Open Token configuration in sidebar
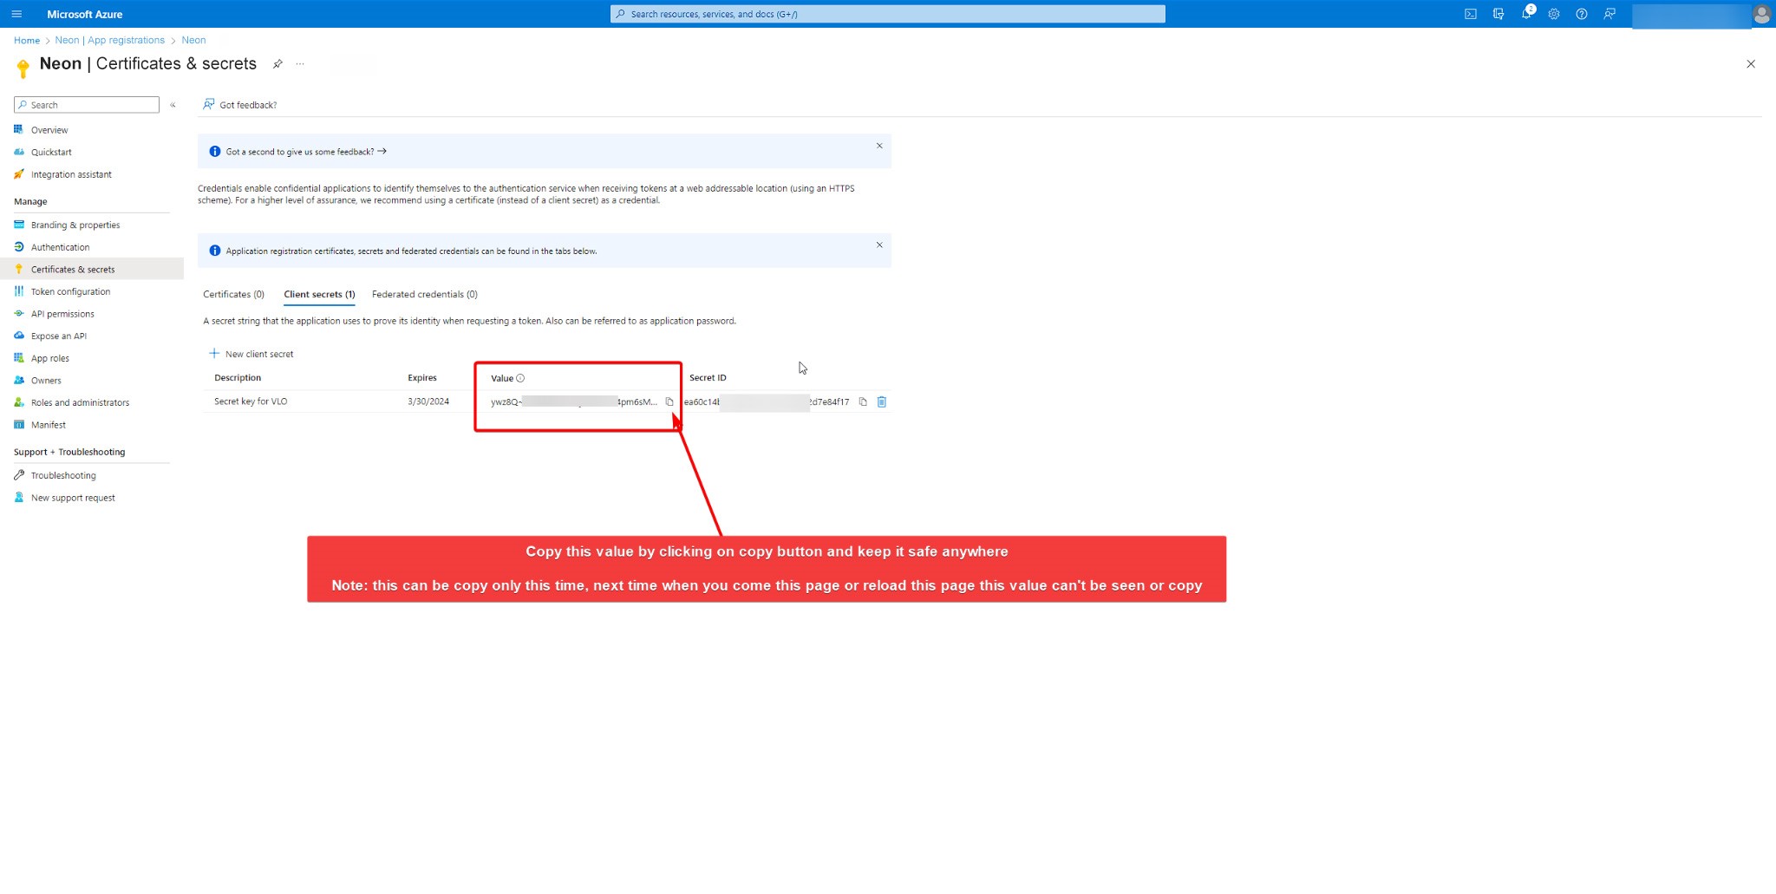 click(x=70, y=291)
